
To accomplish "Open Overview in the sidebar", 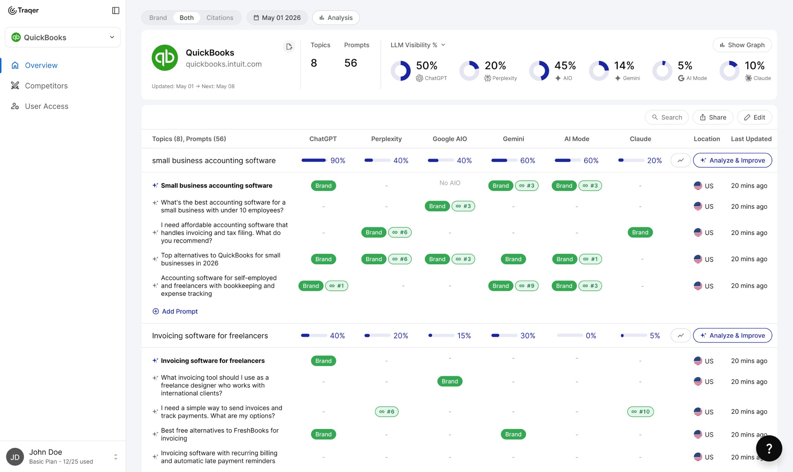I will (x=41, y=65).
